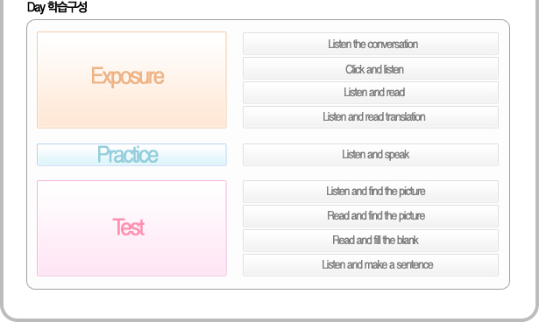The height and width of the screenshot is (322, 539).
Task: Pick the first button in the Exposure group
Action: pos(371,44)
